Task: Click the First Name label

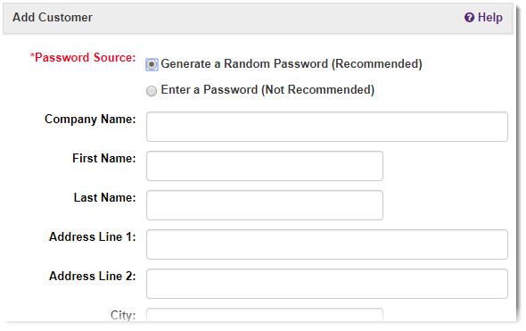Action: pyautogui.click(x=104, y=159)
